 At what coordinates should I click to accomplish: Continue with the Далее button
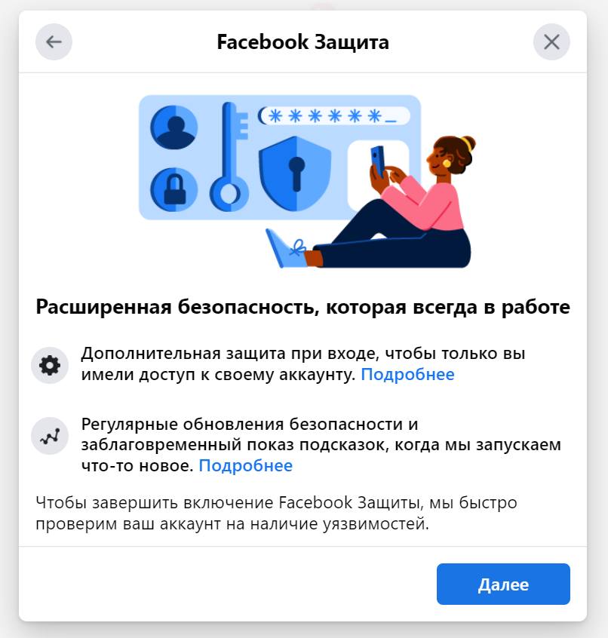pyautogui.click(x=503, y=584)
